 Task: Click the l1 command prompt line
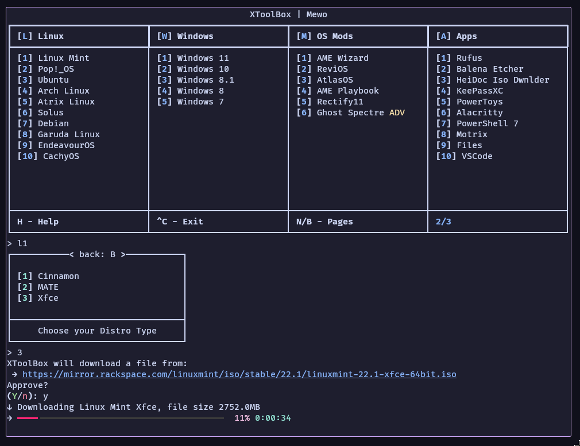pyautogui.click(x=17, y=244)
